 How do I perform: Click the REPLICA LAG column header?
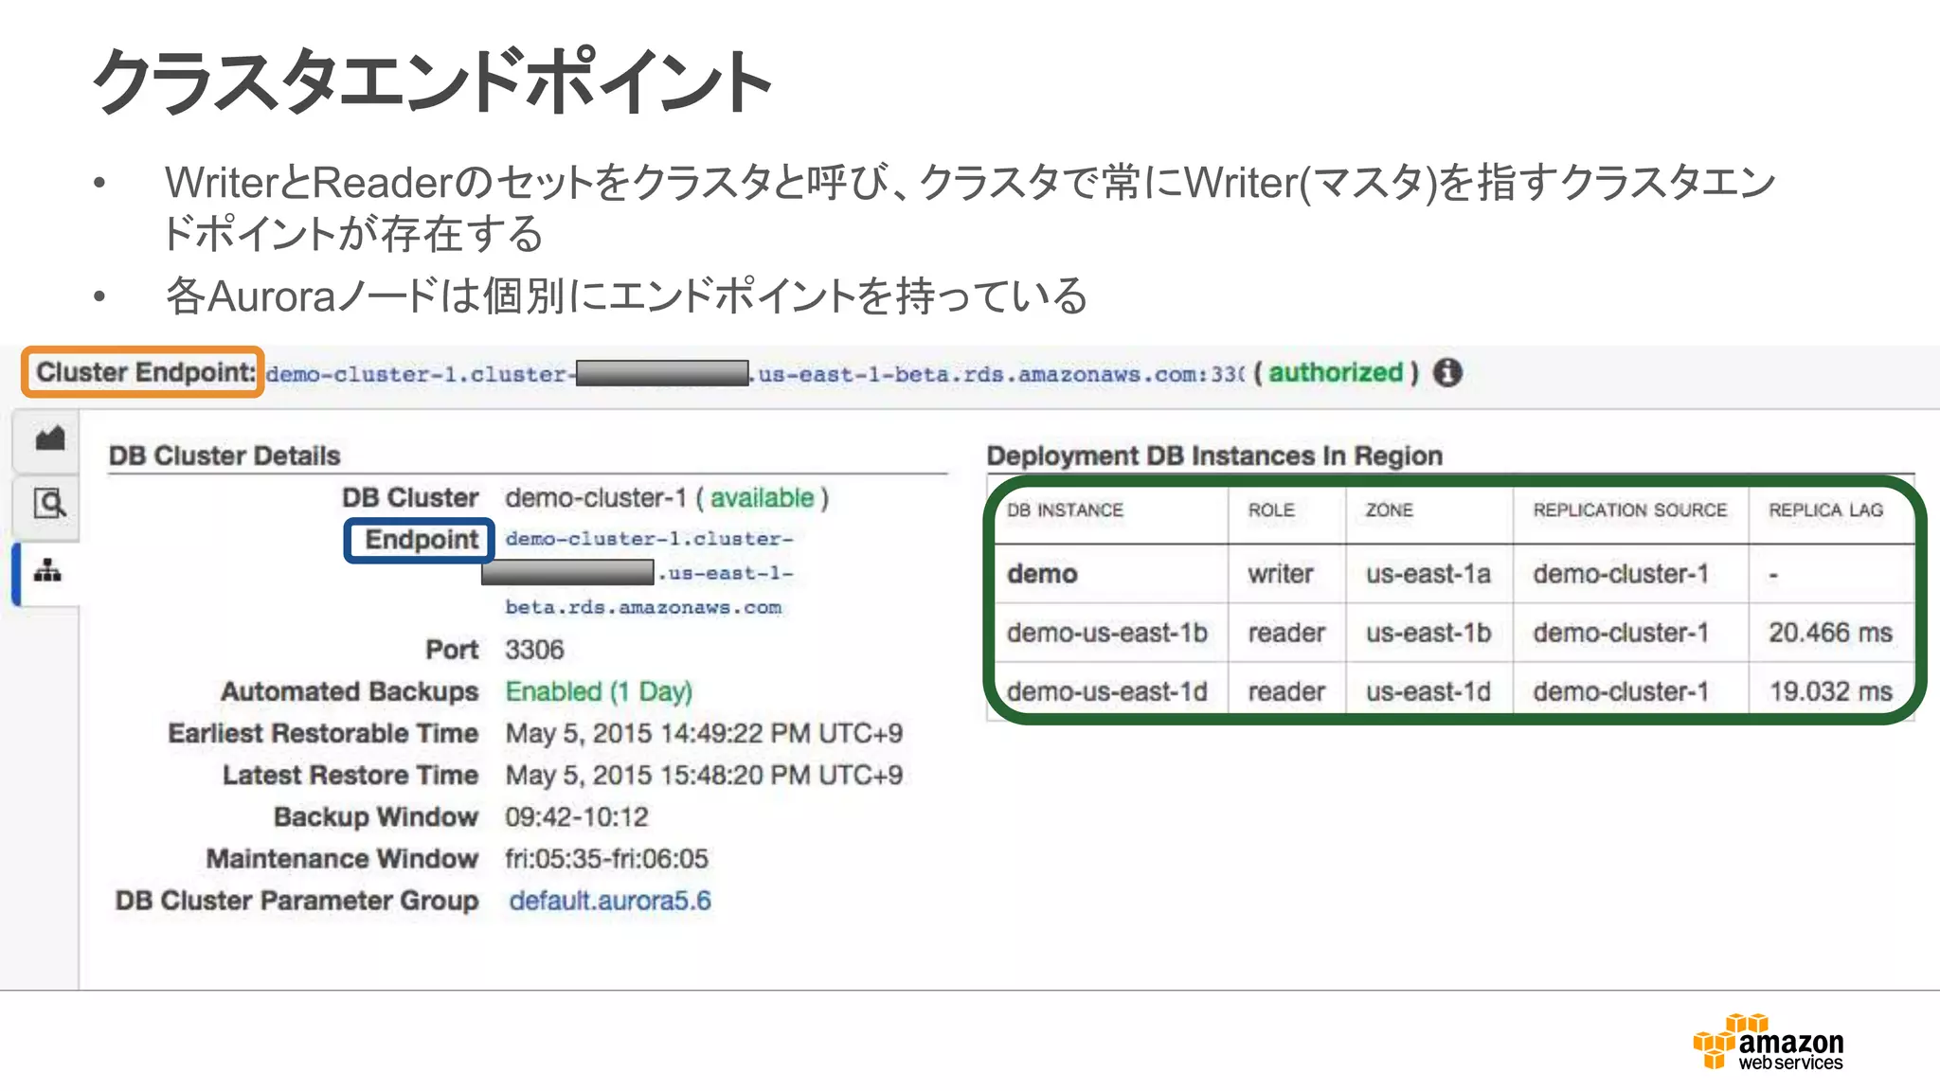pos(1825,510)
